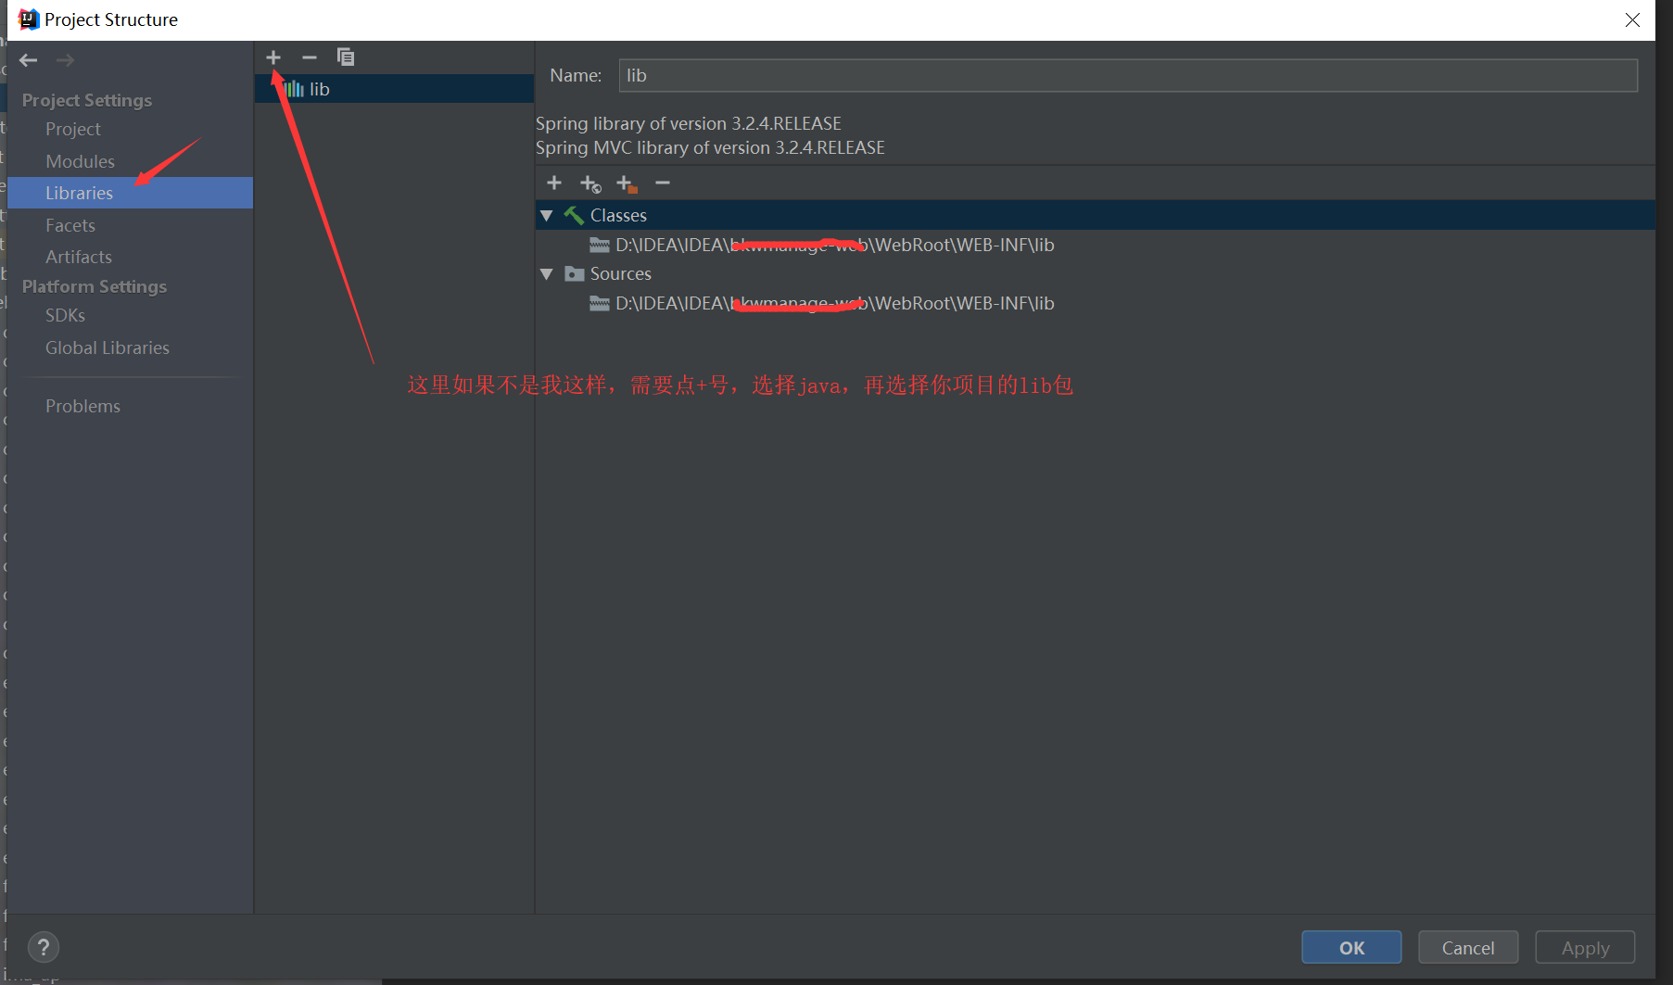1673x985 pixels.
Task: Select the Classes hammer icon
Action: (574, 215)
